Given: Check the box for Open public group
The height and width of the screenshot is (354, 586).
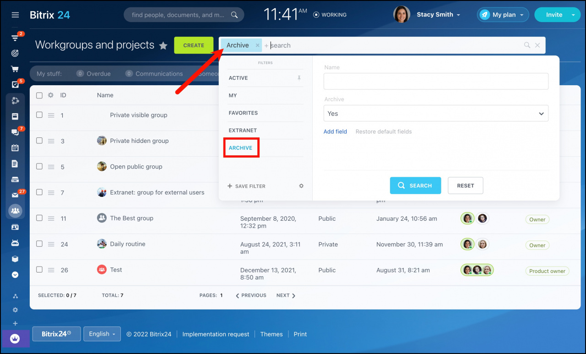Looking at the screenshot, I should tap(39, 166).
